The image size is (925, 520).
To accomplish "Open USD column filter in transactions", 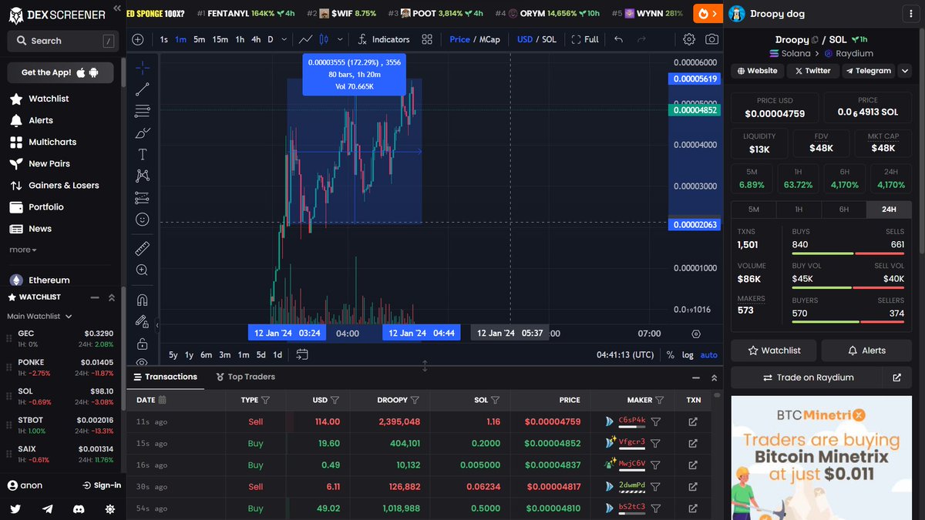I will click(x=335, y=400).
